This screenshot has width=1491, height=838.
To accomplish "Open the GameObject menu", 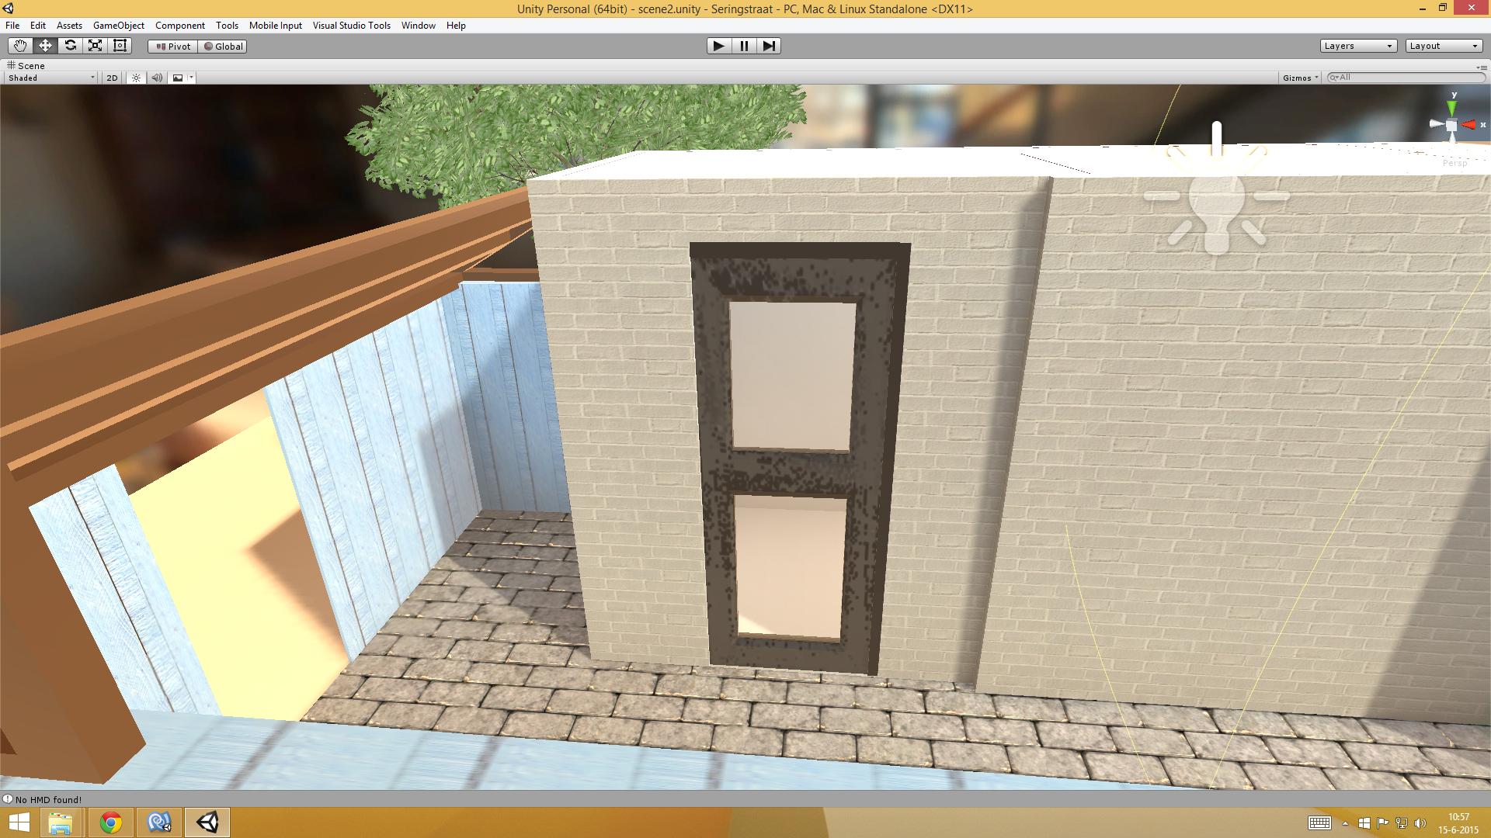I will [x=118, y=26].
